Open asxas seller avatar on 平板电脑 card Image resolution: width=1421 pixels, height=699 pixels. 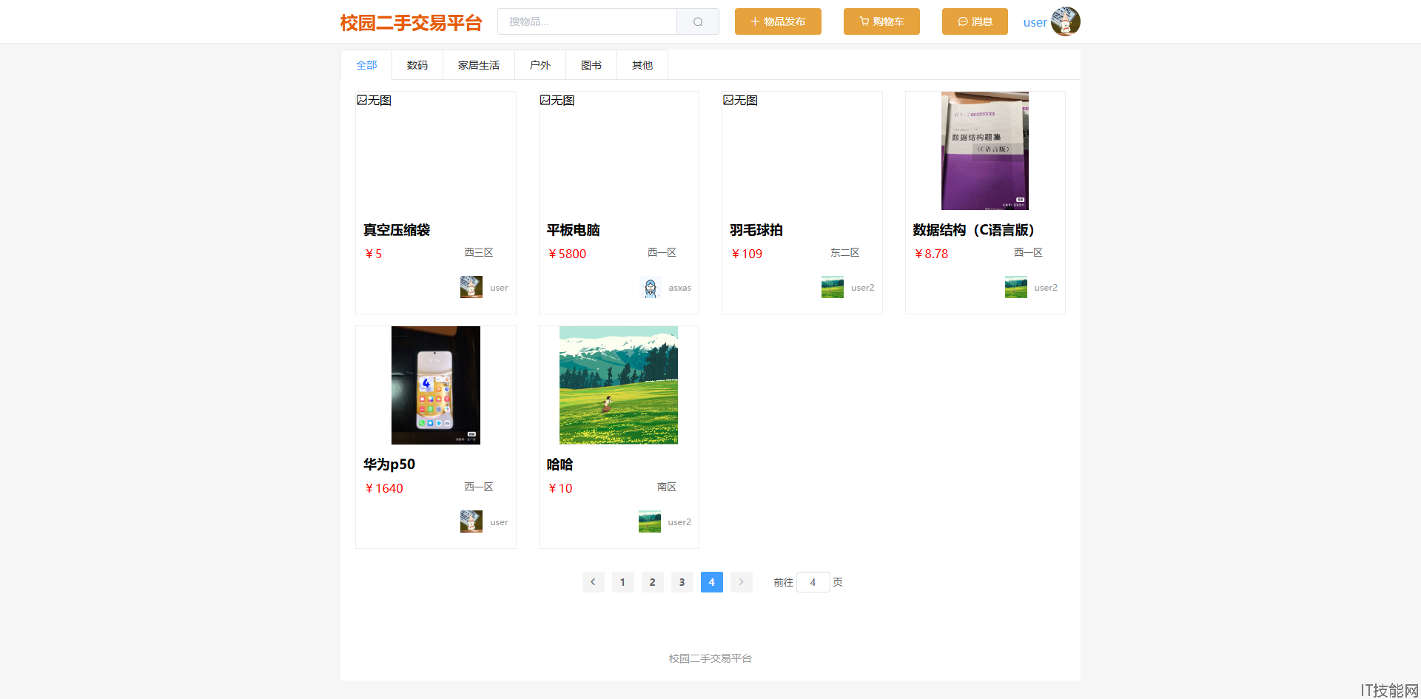click(651, 287)
